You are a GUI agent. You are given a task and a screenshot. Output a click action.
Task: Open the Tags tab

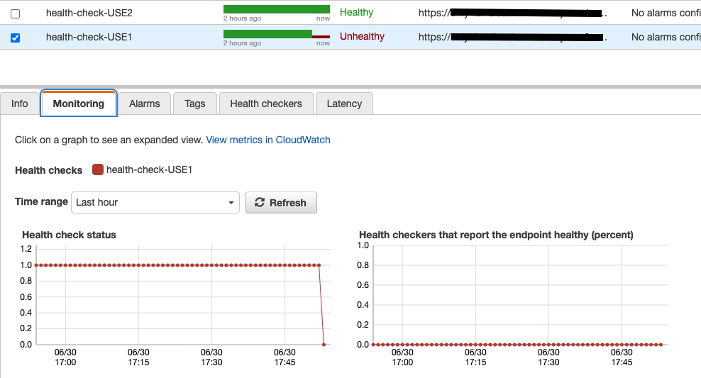[x=195, y=104]
